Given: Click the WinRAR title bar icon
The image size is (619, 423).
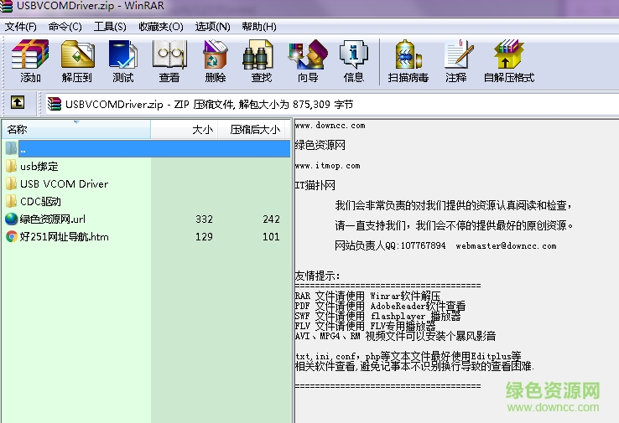Looking at the screenshot, I should tap(7, 6).
